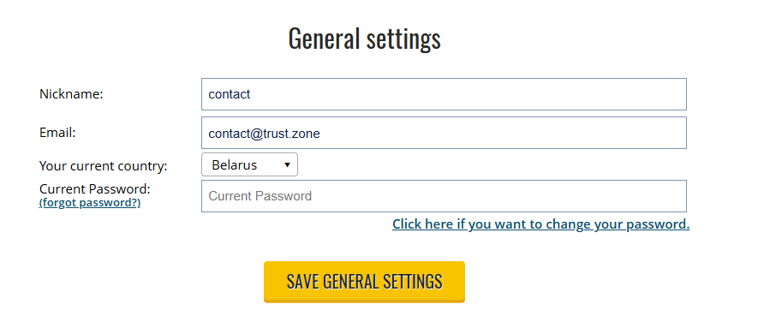Viewport: 758px width, 322px height.
Task: Save general settings with the yellow button
Action: [365, 282]
